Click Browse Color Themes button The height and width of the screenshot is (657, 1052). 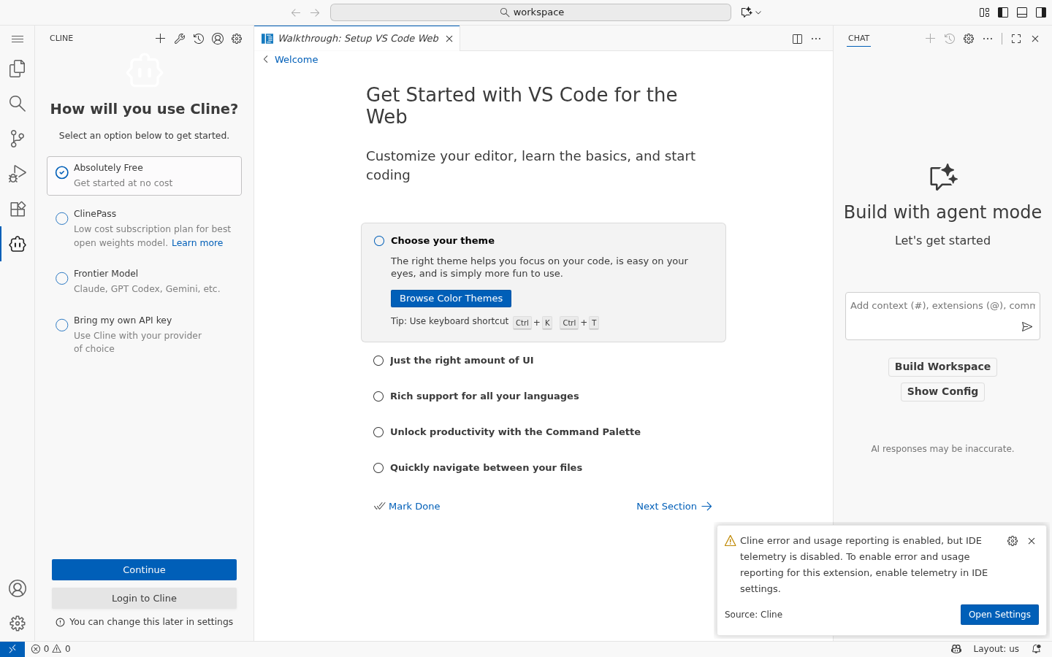[x=451, y=299]
